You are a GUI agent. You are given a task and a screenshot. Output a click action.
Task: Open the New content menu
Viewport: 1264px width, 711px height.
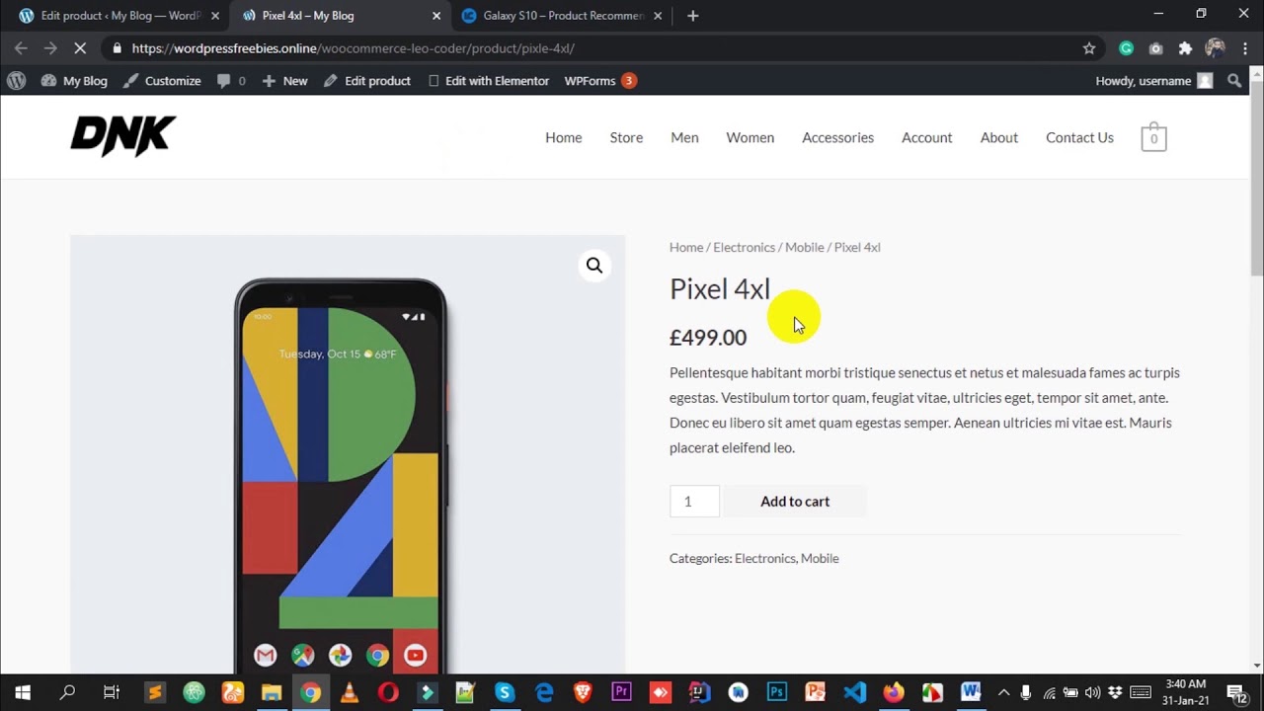[x=285, y=81]
